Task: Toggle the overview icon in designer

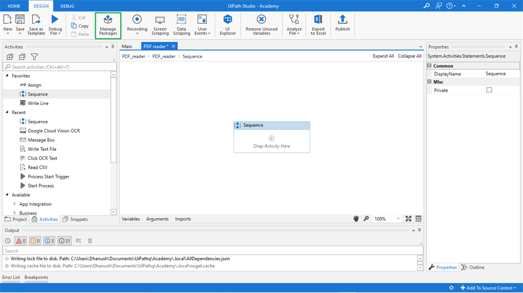Action: coord(419,219)
